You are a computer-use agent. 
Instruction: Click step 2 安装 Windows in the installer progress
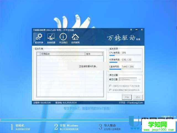66,127
